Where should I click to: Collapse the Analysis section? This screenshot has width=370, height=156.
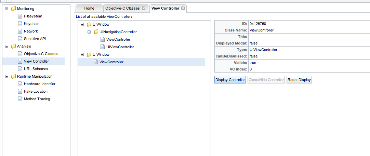[6, 46]
